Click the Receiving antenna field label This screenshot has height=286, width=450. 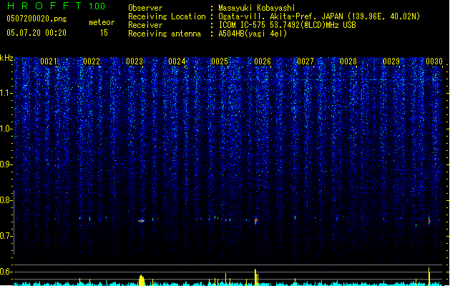[x=165, y=34]
